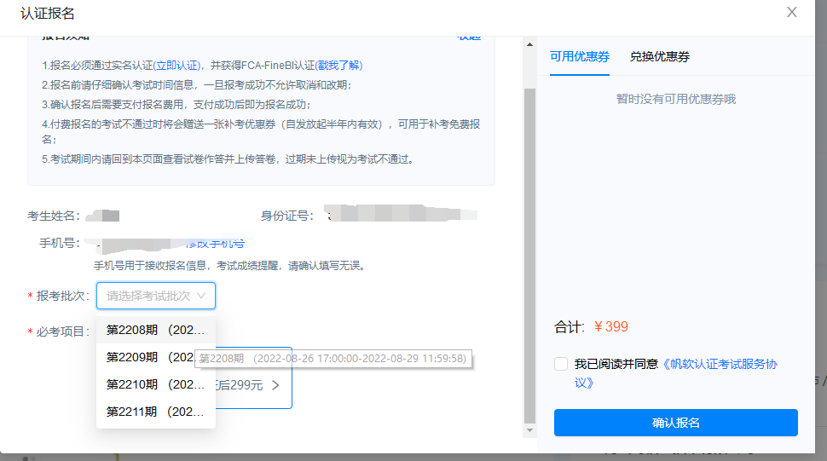
Task: Select exam batch 第2208期
Action: tap(155, 330)
